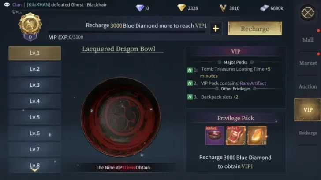Open the Auction side menu

[308, 86]
